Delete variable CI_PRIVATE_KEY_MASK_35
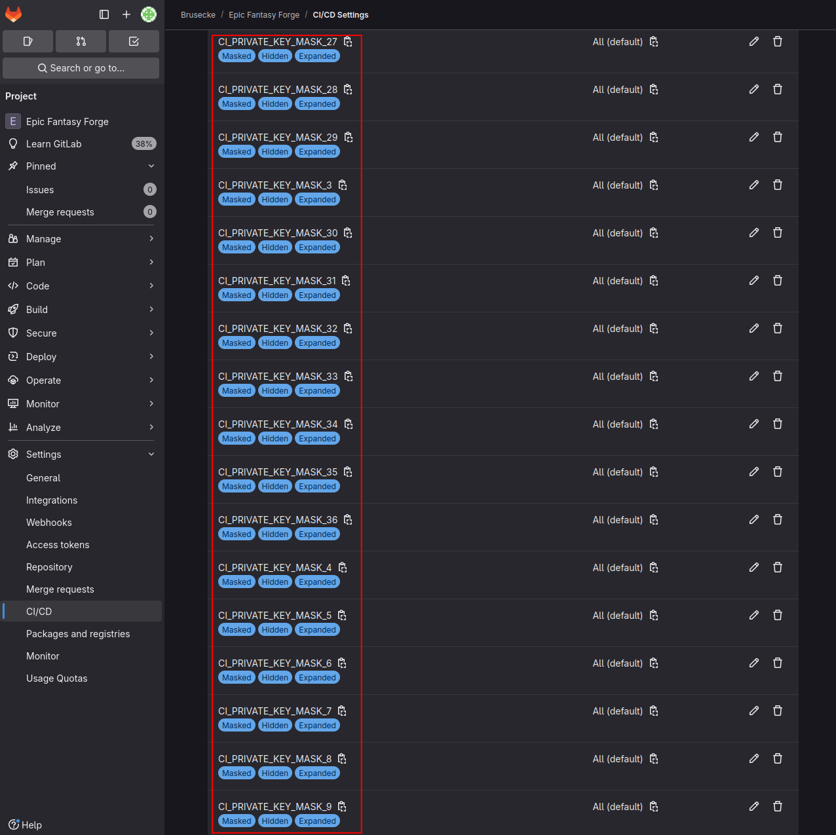Image resolution: width=836 pixels, height=835 pixels. pyautogui.click(x=778, y=472)
